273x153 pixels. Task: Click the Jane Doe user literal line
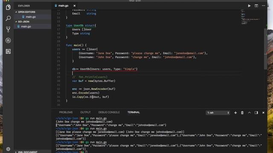(143, 53)
